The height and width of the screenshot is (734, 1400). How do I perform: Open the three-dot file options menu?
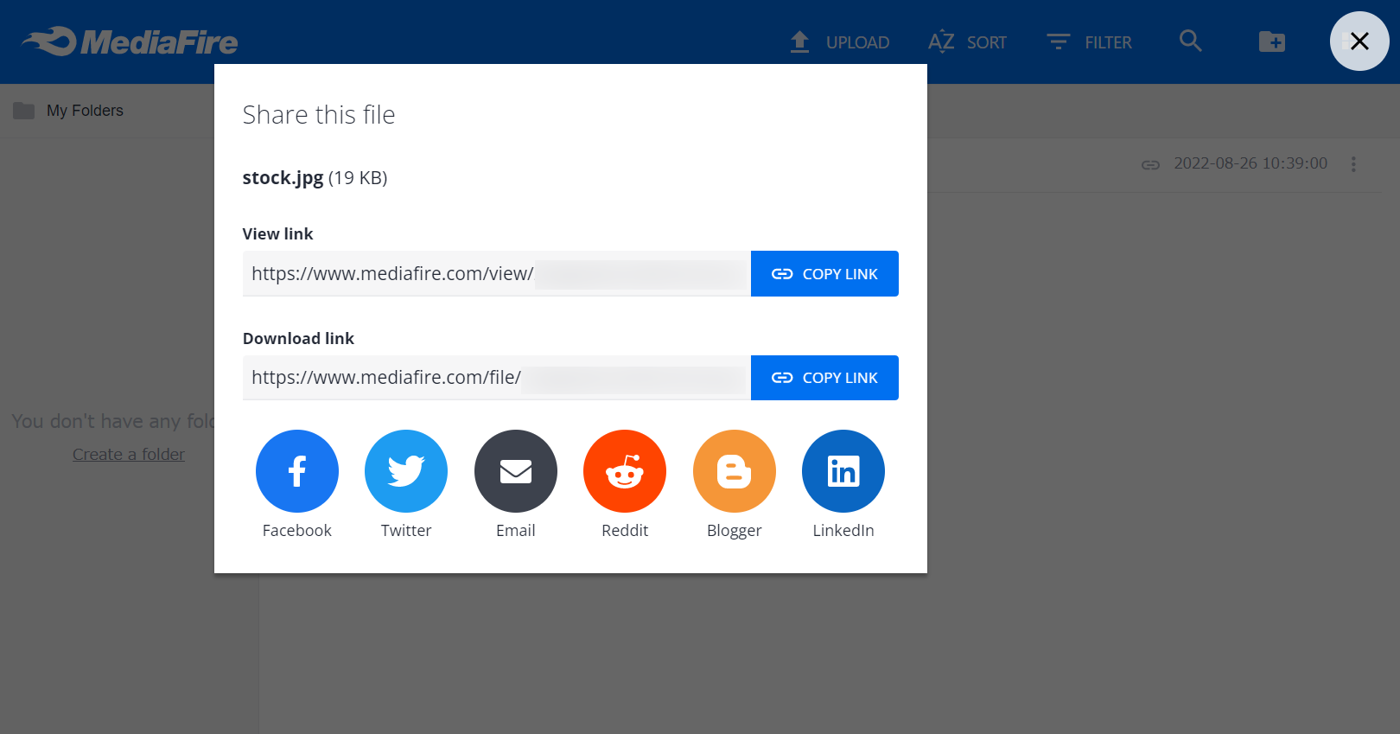tap(1353, 164)
